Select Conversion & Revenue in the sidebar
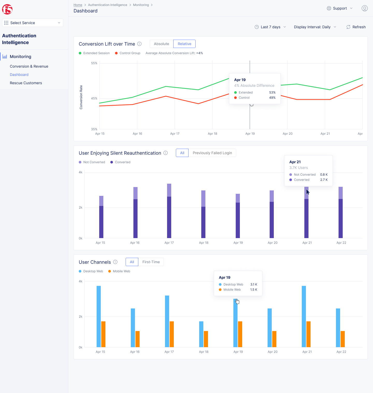This screenshot has height=393, width=373. click(29, 66)
